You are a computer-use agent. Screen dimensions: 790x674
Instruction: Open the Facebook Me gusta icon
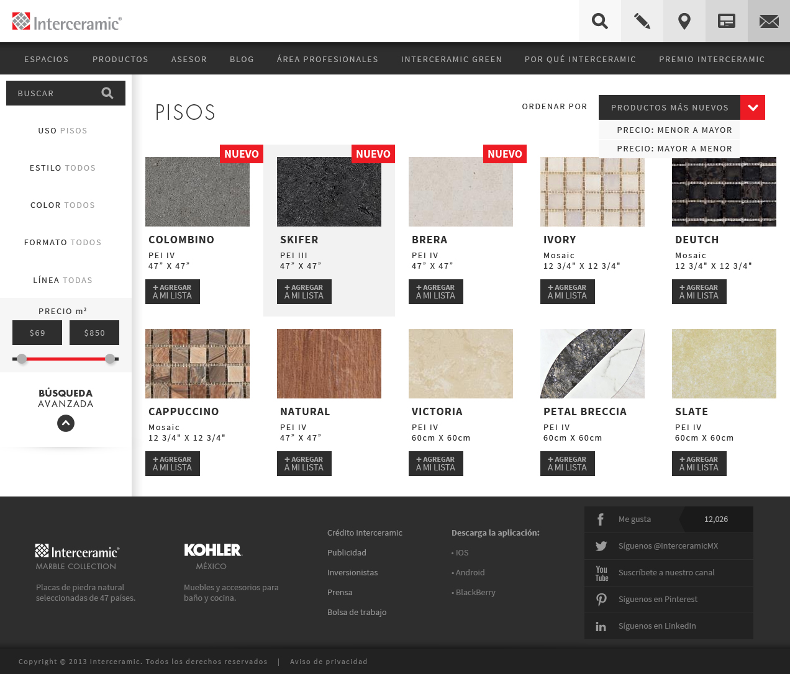coord(601,519)
